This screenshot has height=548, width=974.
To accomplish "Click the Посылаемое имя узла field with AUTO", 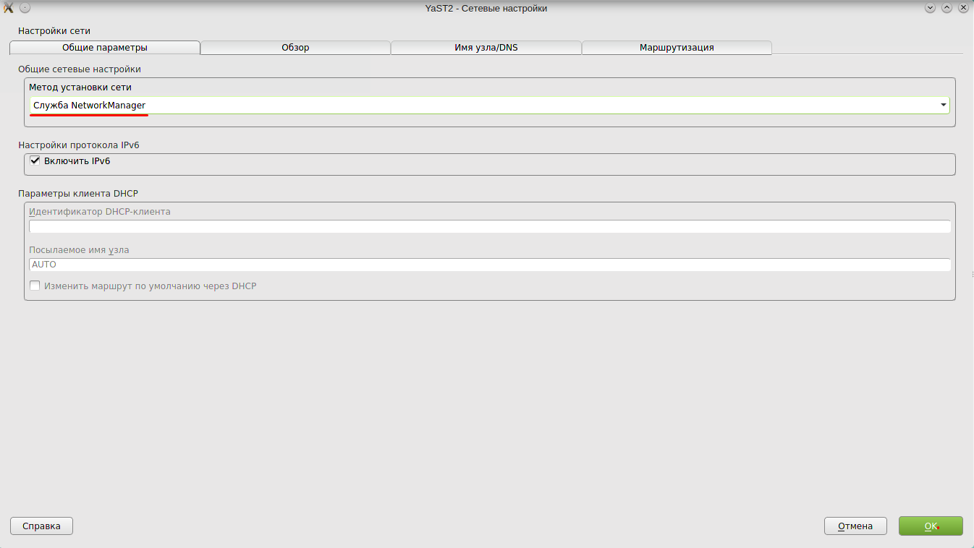I will [489, 265].
